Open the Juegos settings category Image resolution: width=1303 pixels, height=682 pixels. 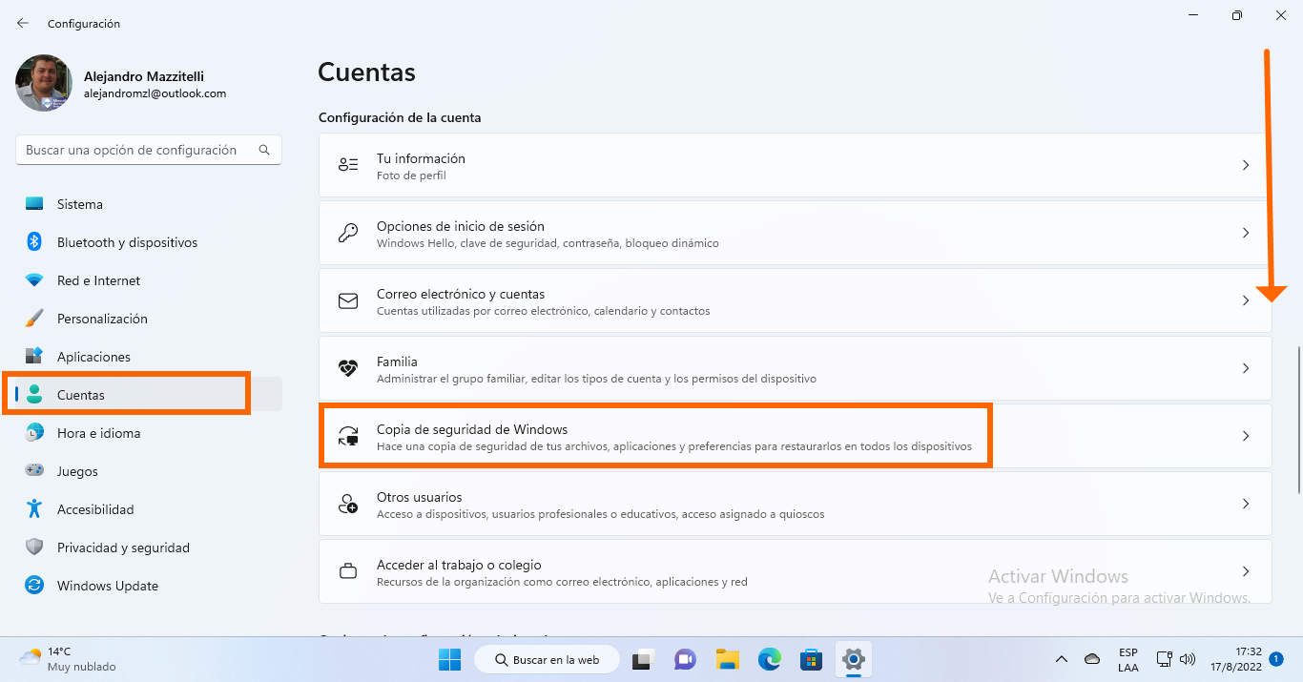click(x=149, y=471)
